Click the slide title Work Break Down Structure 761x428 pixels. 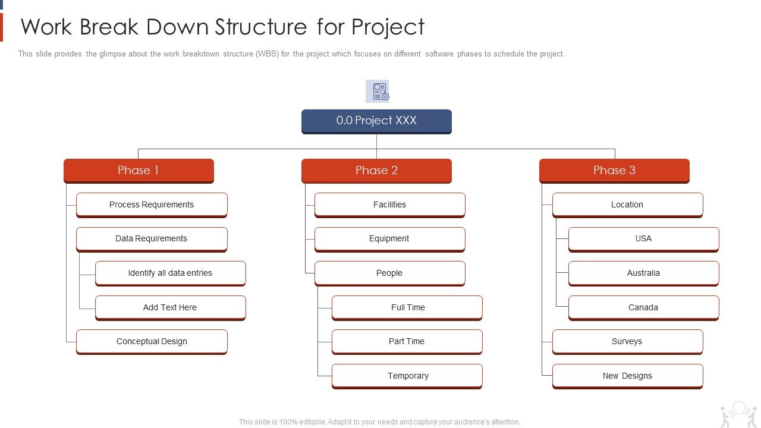click(x=222, y=27)
